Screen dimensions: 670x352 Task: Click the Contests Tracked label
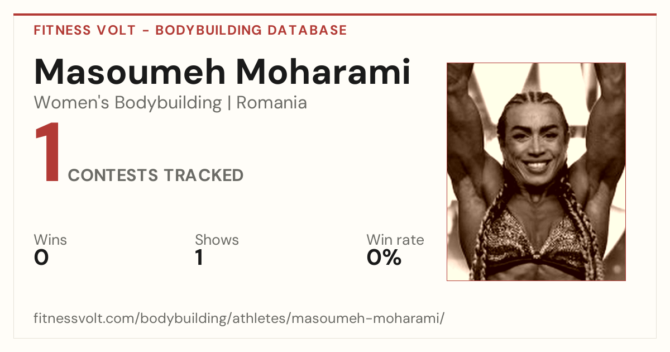(x=156, y=175)
